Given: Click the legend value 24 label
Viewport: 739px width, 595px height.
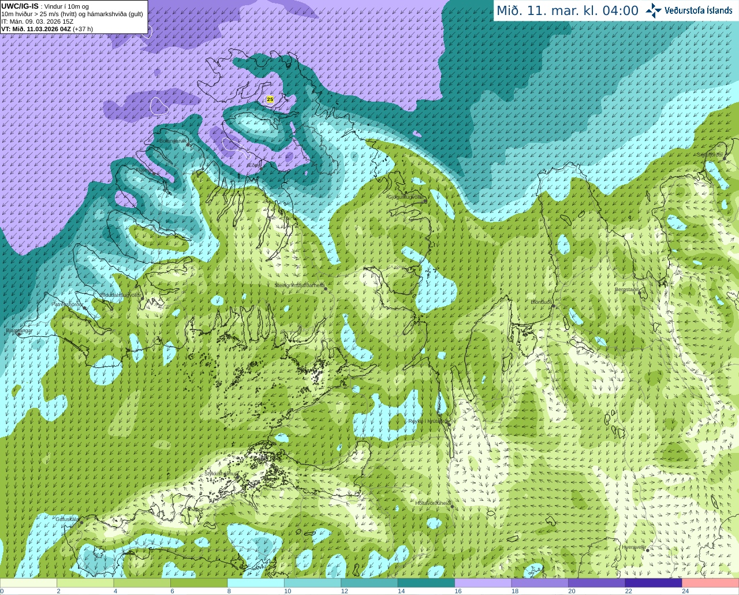Looking at the screenshot, I should pos(685,591).
